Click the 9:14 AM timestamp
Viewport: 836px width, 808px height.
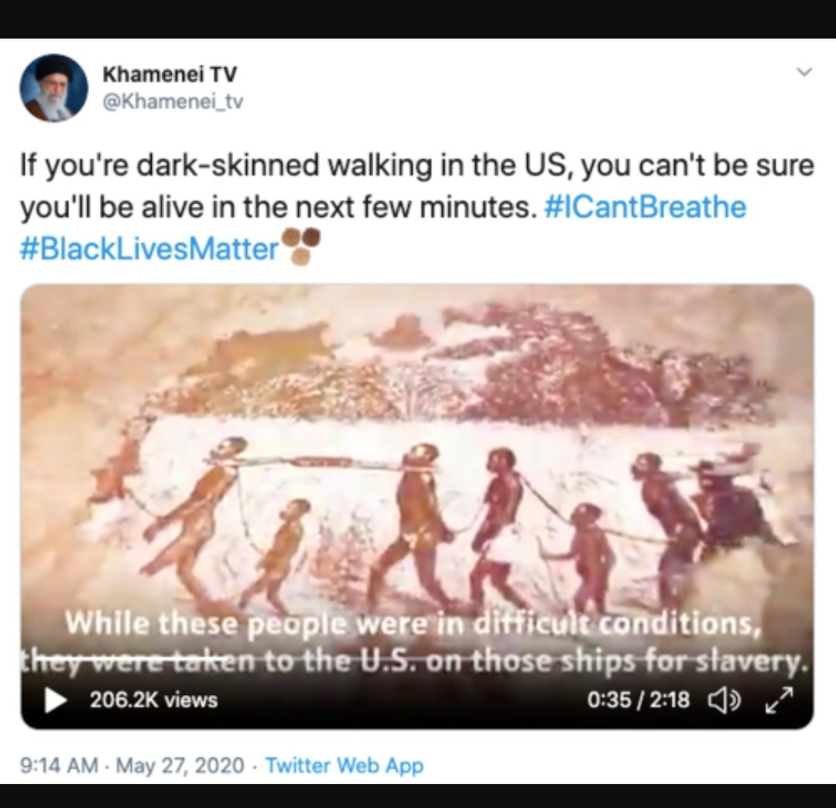59,765
